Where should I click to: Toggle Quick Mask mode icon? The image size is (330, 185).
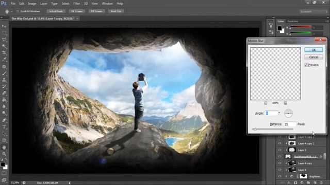click(x=4, y=174)
